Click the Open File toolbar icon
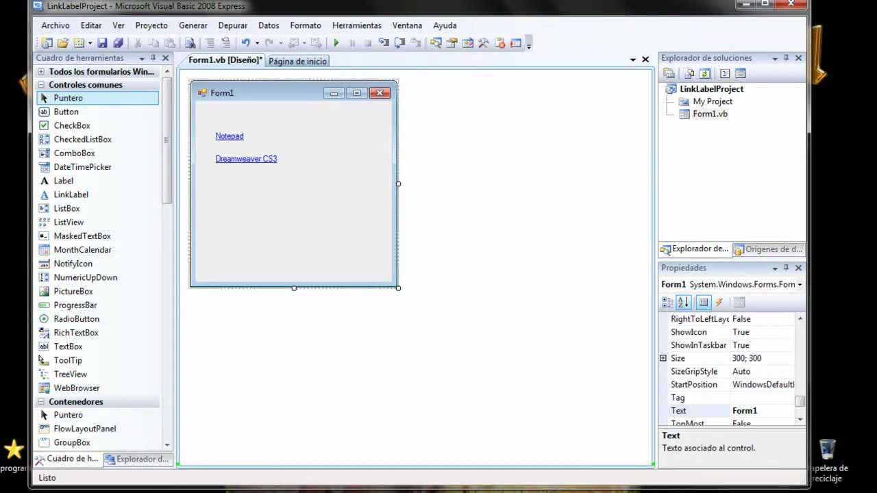 [62, 43]
